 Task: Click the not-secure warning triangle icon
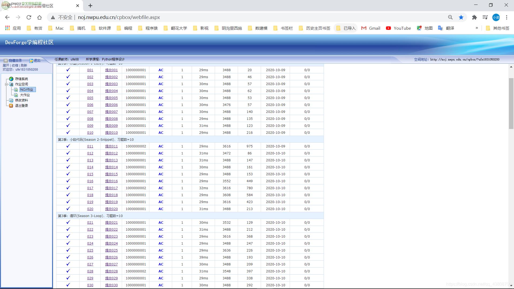[x=53, y=17]
